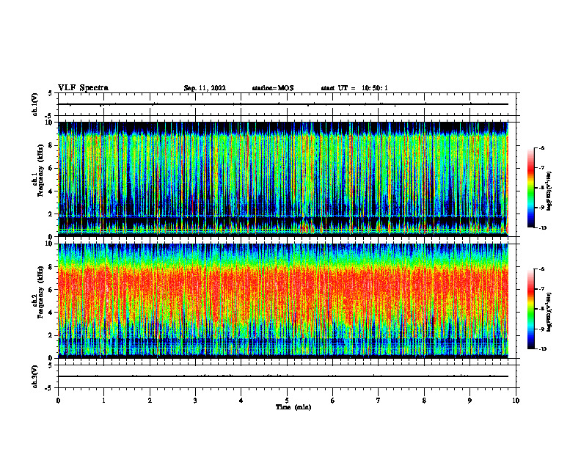Click time axis tick label 7

point(379,401)
